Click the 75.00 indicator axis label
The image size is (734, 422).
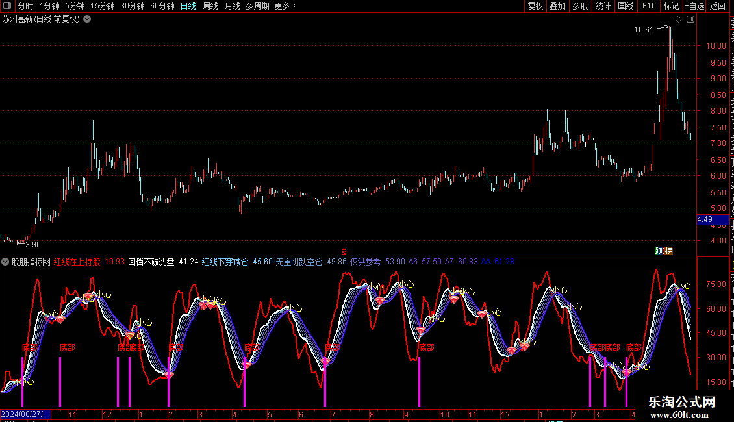point(716,284)
